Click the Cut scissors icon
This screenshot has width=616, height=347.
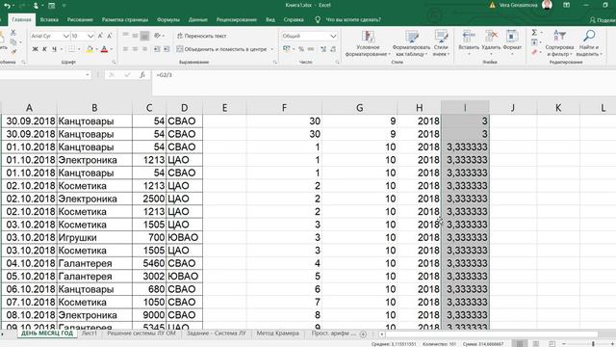[13, 32]
